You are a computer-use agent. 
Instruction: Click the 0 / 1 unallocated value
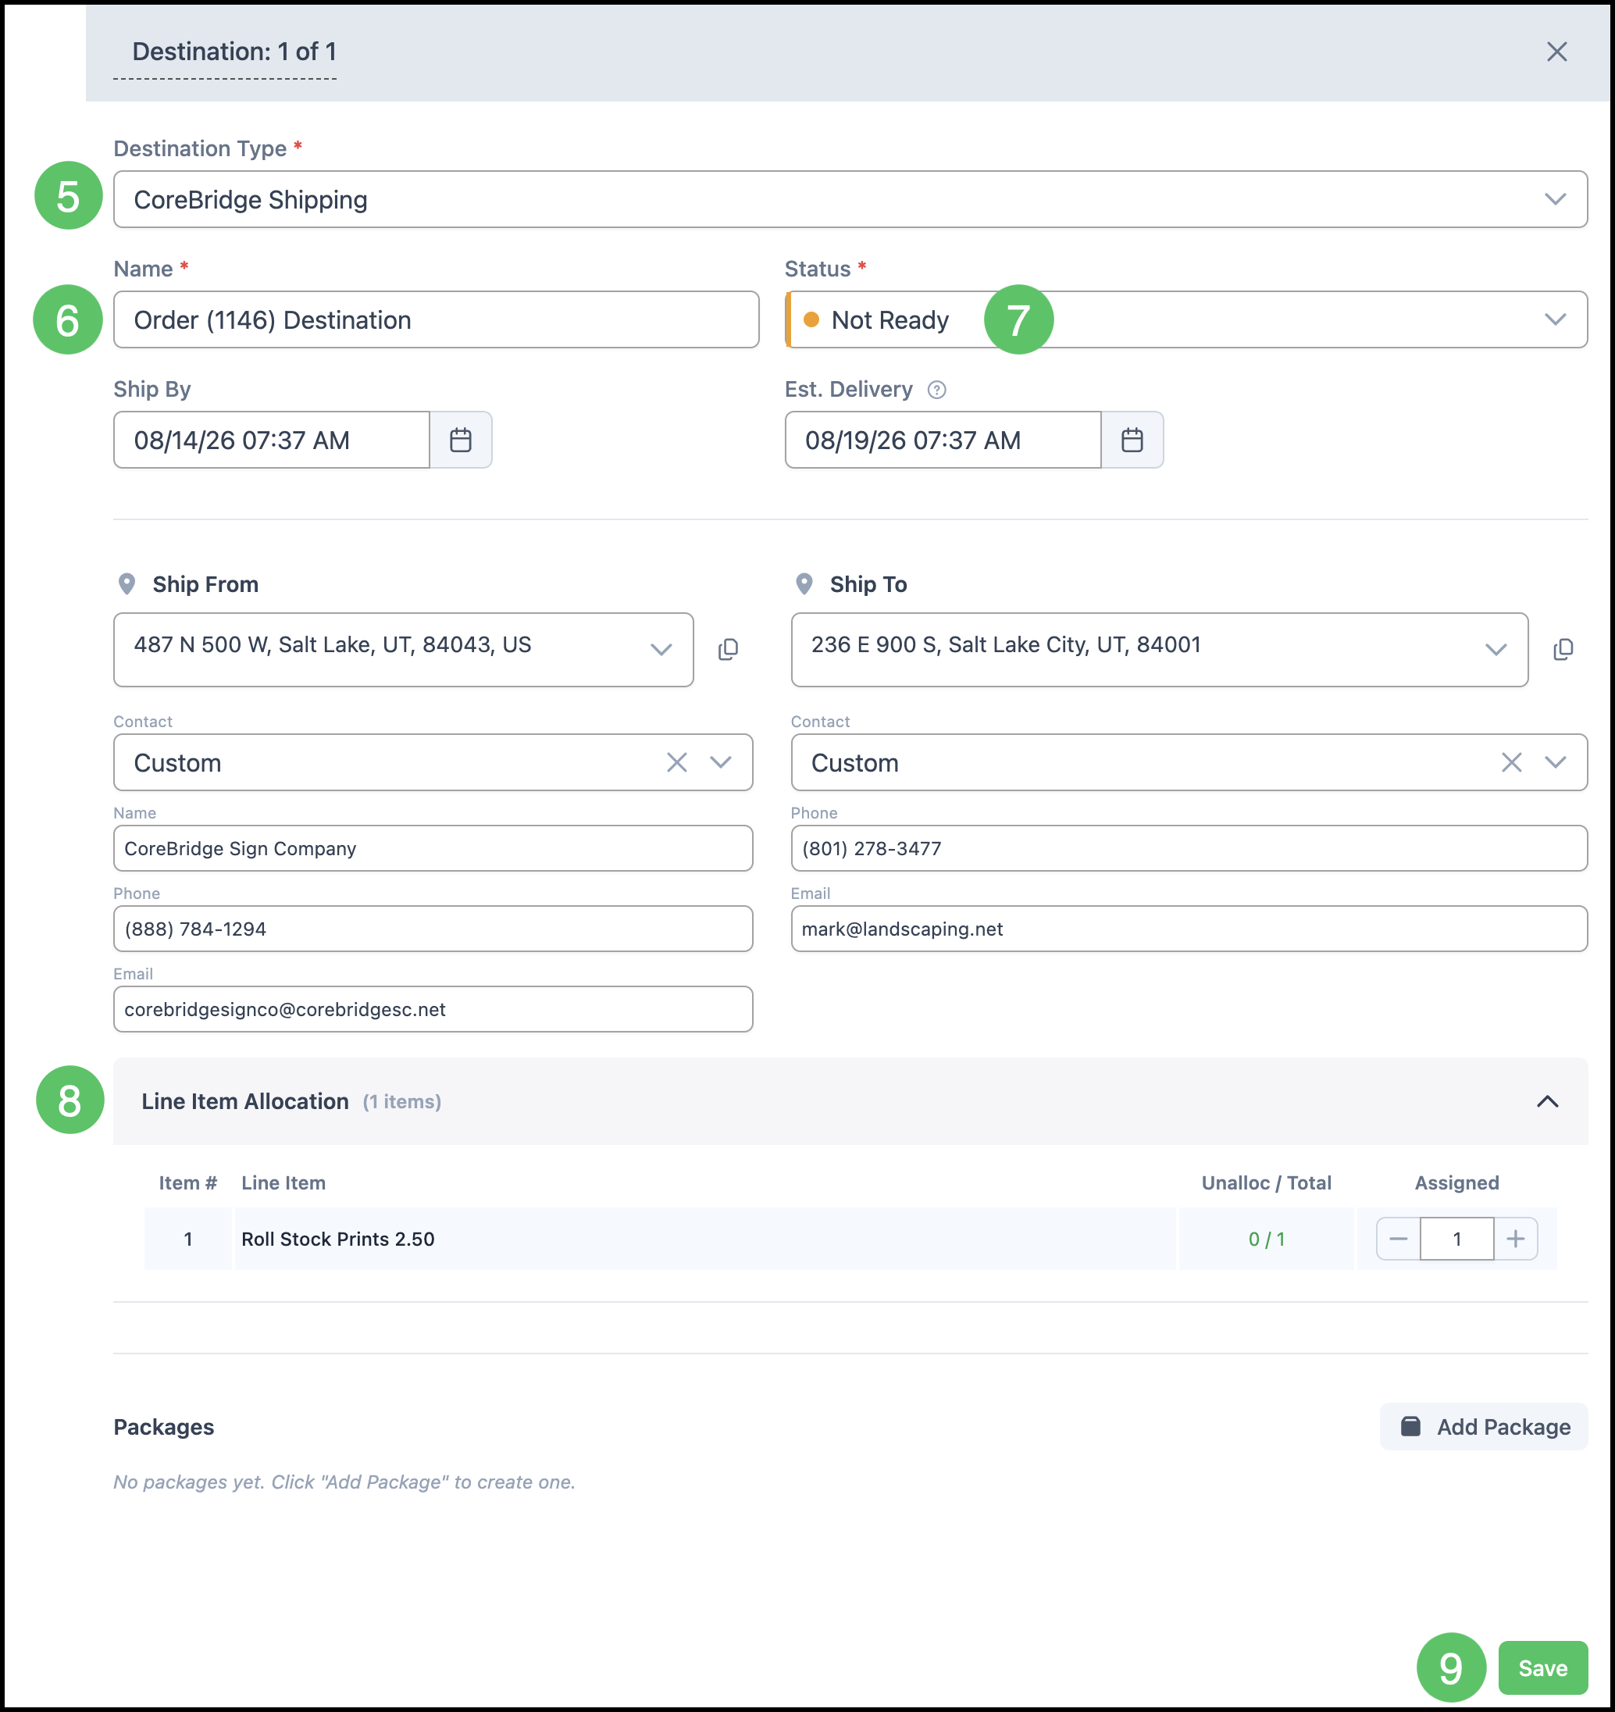coord(1267,1239)
